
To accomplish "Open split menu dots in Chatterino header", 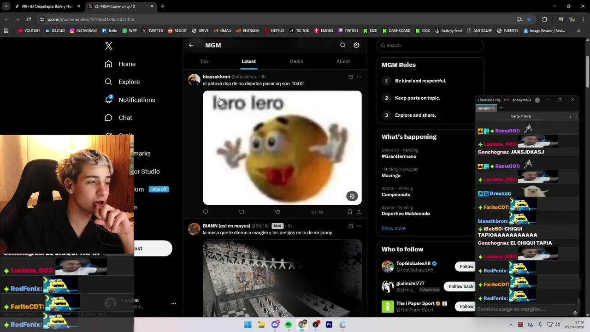I will click(x=571, y=116).
